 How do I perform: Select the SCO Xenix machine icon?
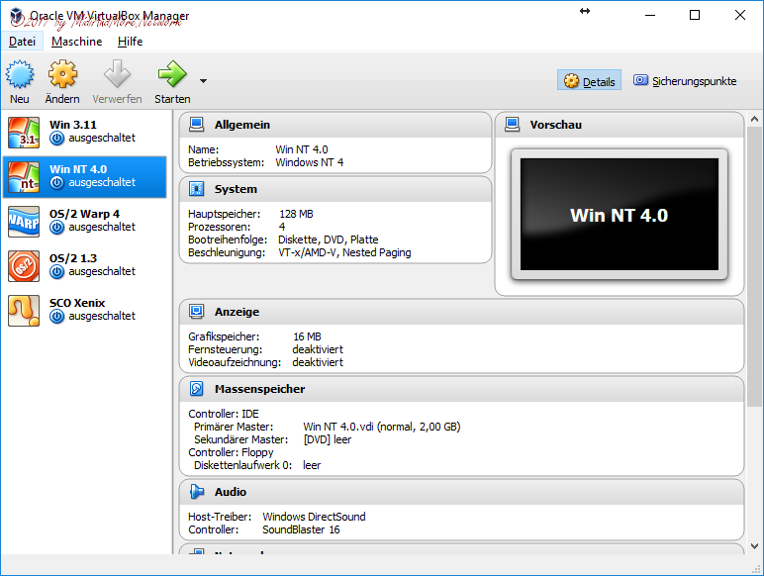pyautogui.click(x=24, y=310)
